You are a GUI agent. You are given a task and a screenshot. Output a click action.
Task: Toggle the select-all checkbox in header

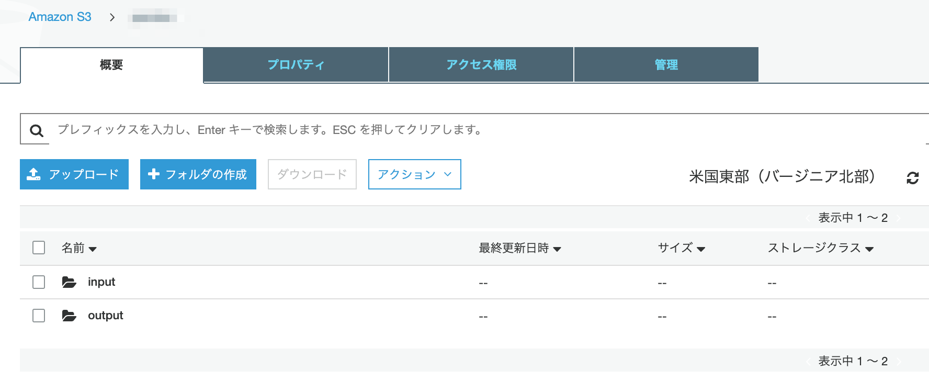[x=39, y=248]
